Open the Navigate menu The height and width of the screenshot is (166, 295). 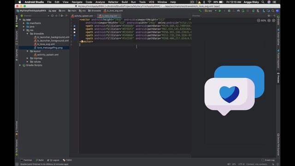click(77, 2)
